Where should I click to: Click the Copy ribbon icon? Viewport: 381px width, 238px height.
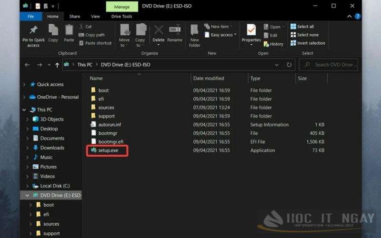point(53,30)
